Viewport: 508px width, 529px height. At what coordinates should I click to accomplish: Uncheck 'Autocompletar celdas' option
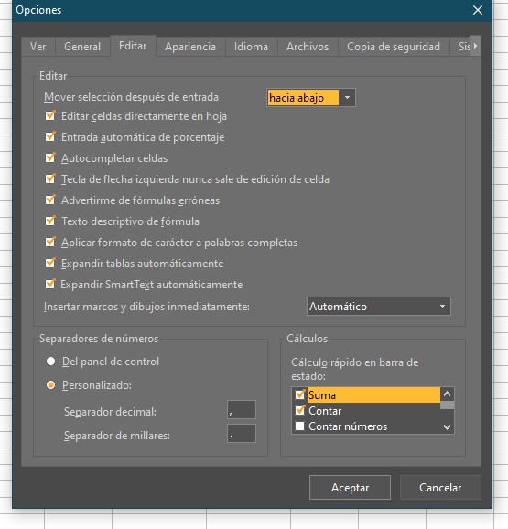click(50, 157)
